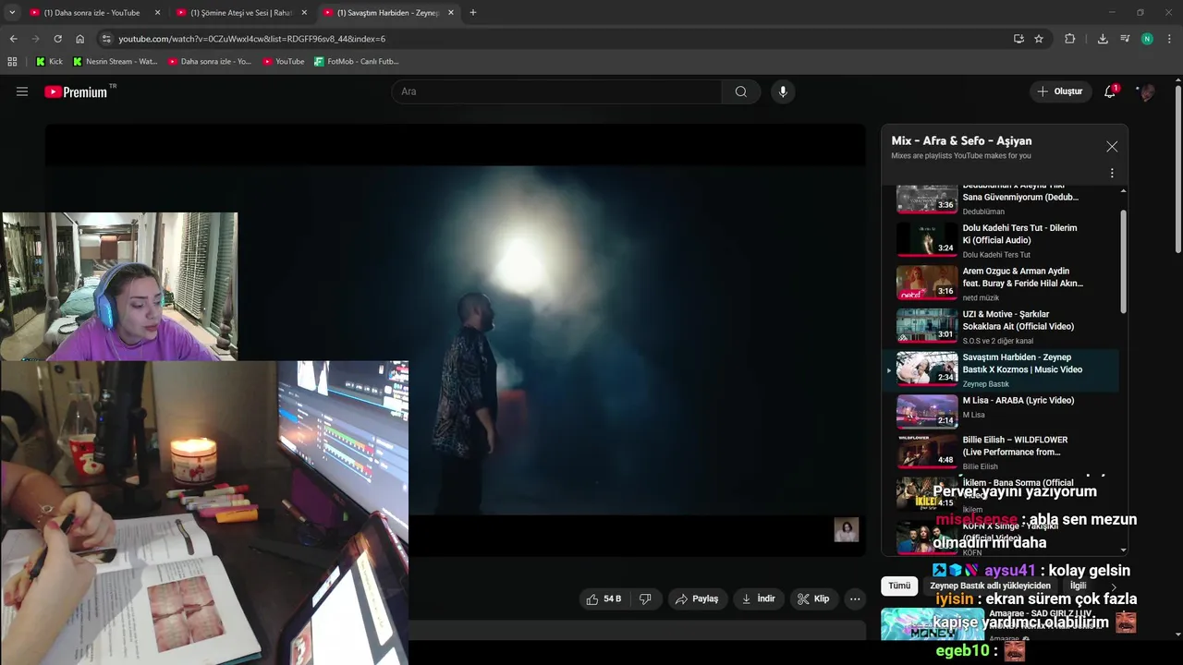Close the Şömine Ateşi ve Sesi tab
Image resolution: width=1183 pixels, height=665 pixels.
[x=304, y=13]
